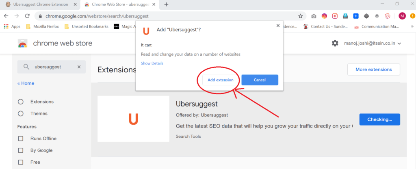Open the Mozilla Firefox bookmark folder
Screen dimensions: 416x169
click(42, 26)
